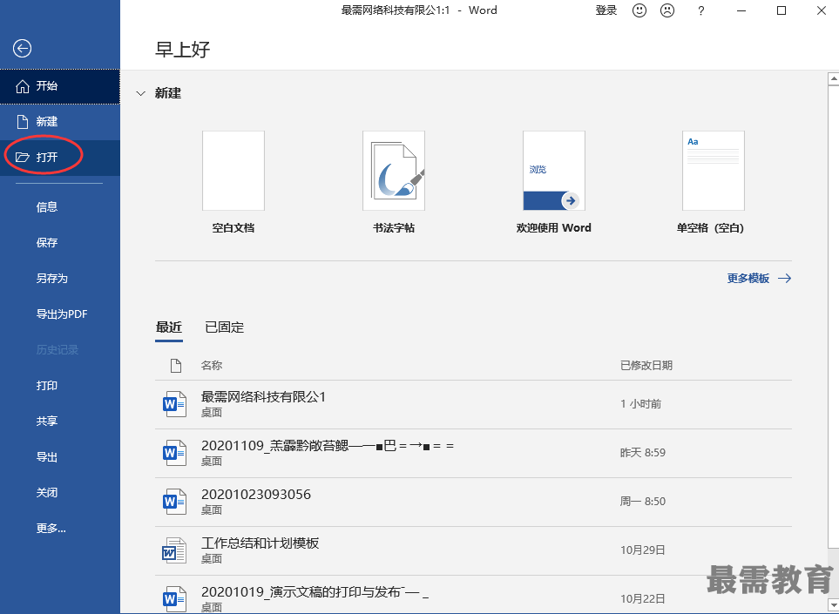Choose 关闭 in the sidebar
This screenshot has height=614, width=839.
(47, 493)
